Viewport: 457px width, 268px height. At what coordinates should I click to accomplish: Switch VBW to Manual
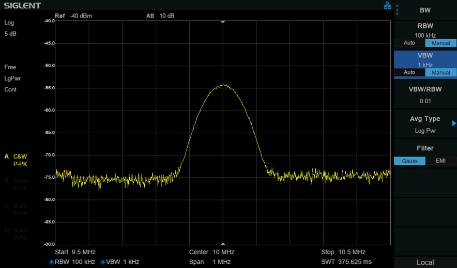[440, 72]
